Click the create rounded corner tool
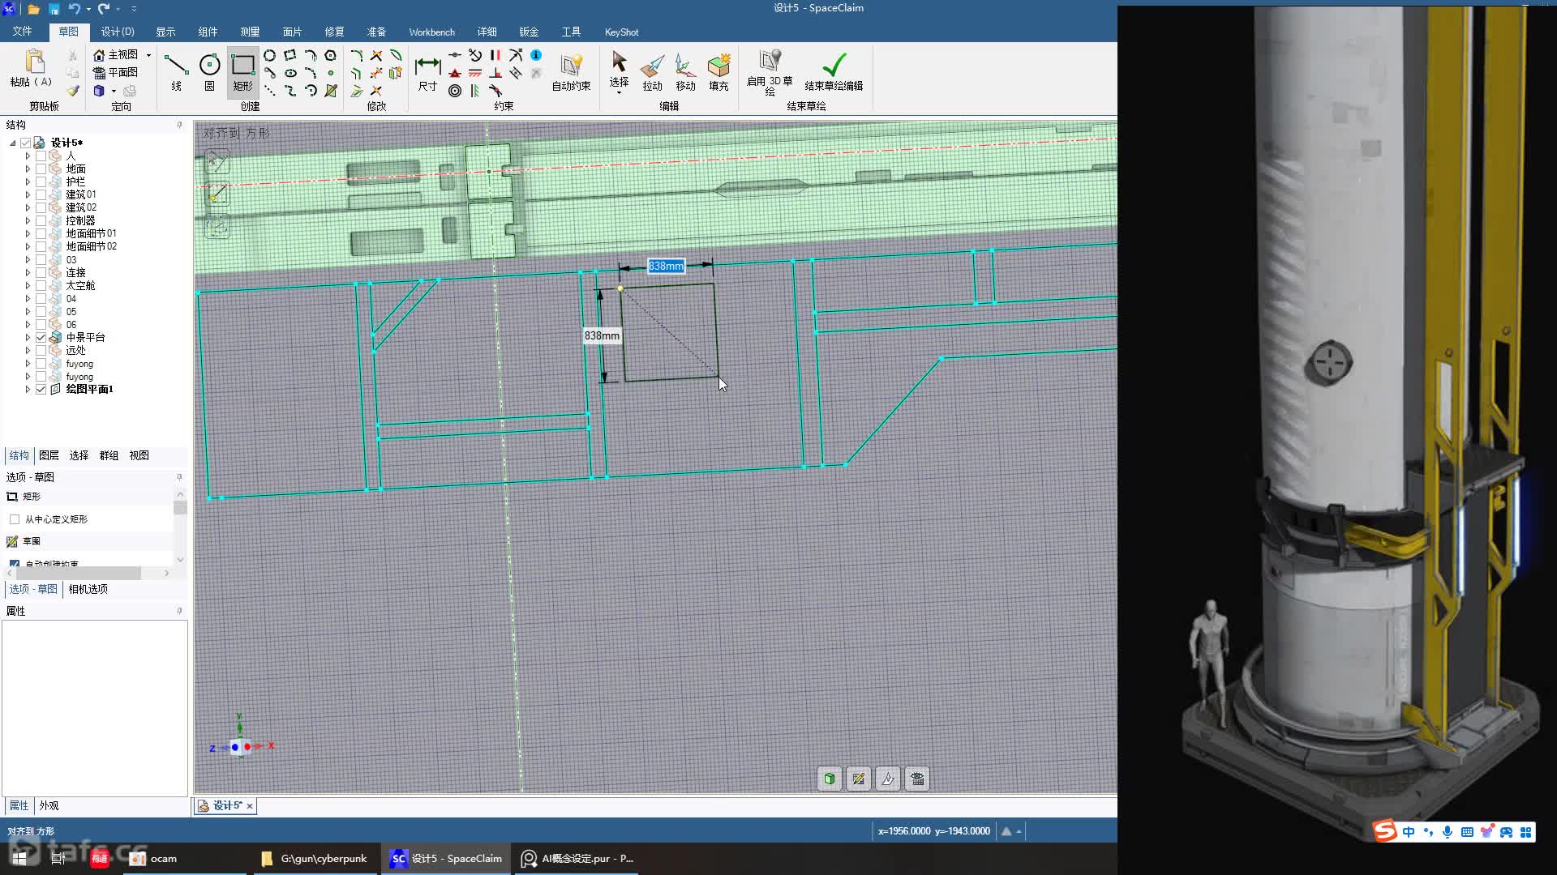The image size is (1557, 875). [x=356, y=55]
